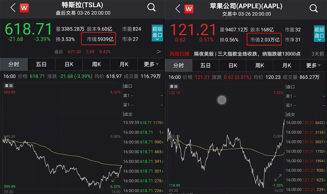
Task: Switch Tesla chart to 日K
Action: (x=69, y=64)
